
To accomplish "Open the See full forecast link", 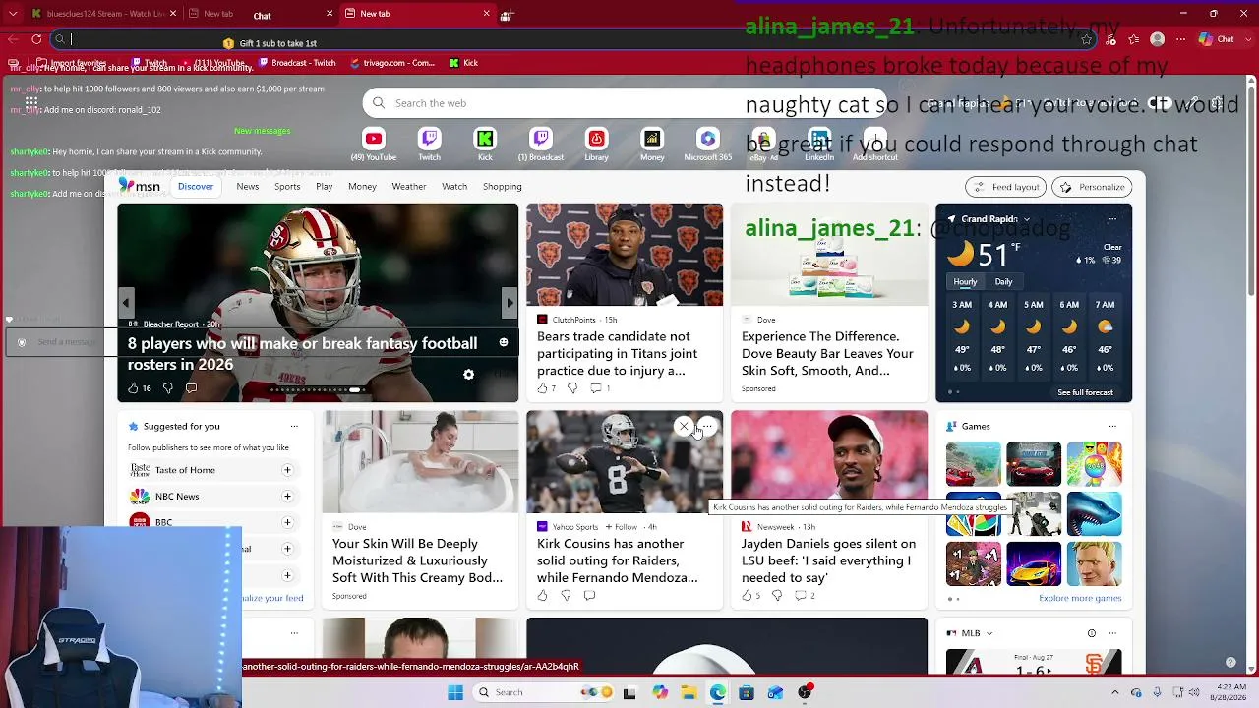I will (x=1085, y=392).
